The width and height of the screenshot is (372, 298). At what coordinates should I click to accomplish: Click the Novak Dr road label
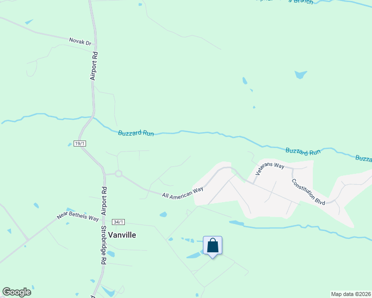click(80, 41)
